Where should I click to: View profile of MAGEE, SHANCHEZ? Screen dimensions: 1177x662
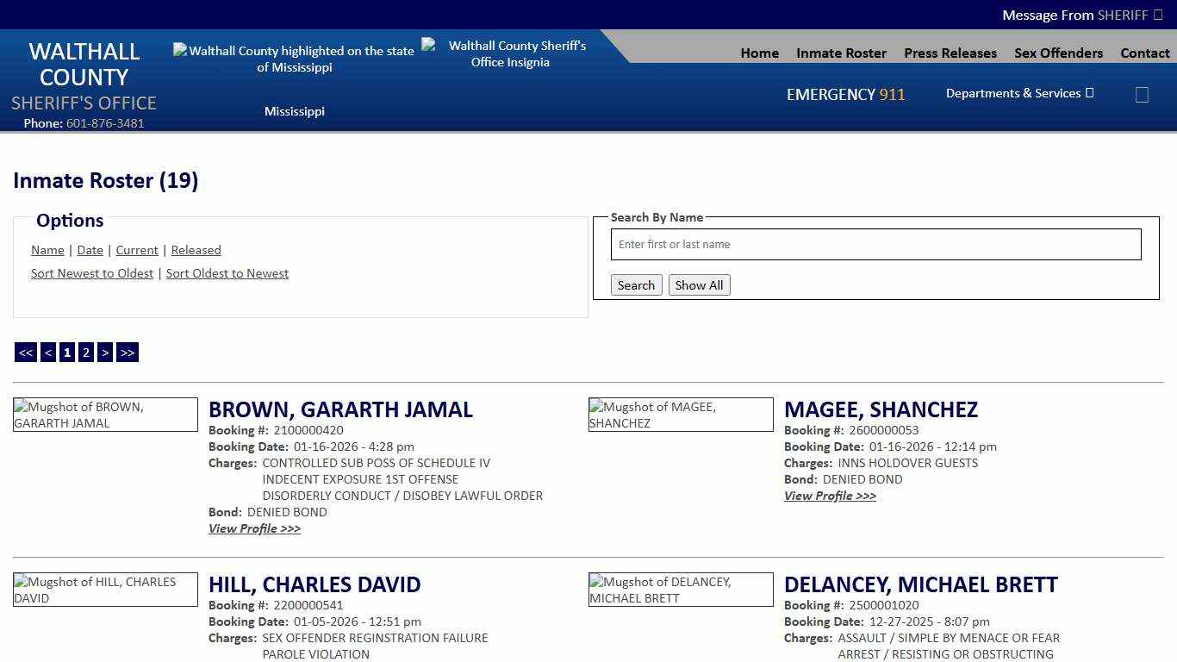point(829,496)
